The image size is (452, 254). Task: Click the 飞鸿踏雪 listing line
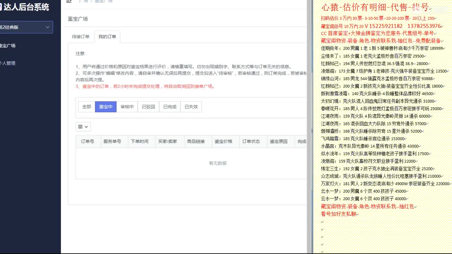[363, 139]
